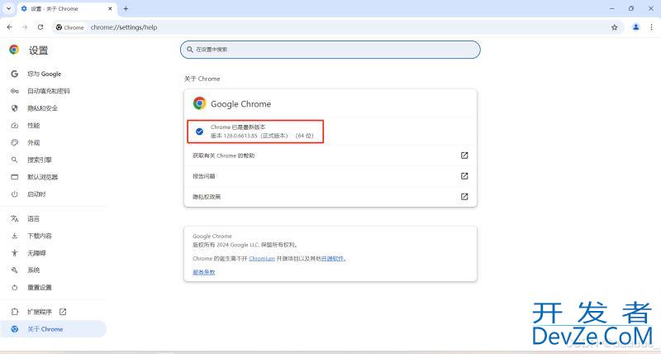Click external link icon next to 扩展程序
Viewport: 661px width, 354px height.
(63, 312)
